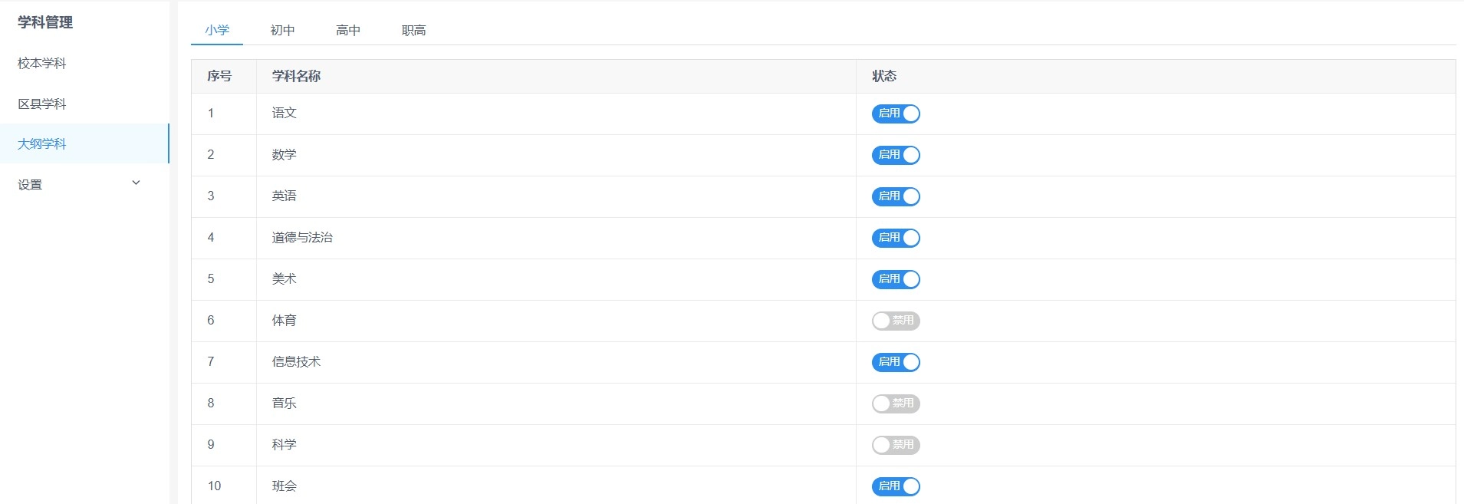Viewport: 1464px width, 504px height.
Task: Enable the 音乐 subject switch
Action: (x=895, y=404)
